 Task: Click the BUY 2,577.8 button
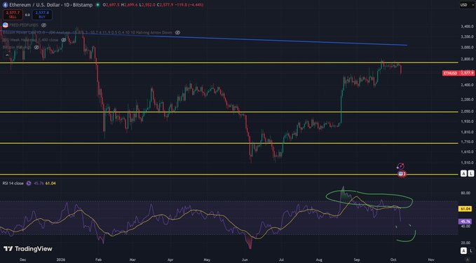coord(42,15)
